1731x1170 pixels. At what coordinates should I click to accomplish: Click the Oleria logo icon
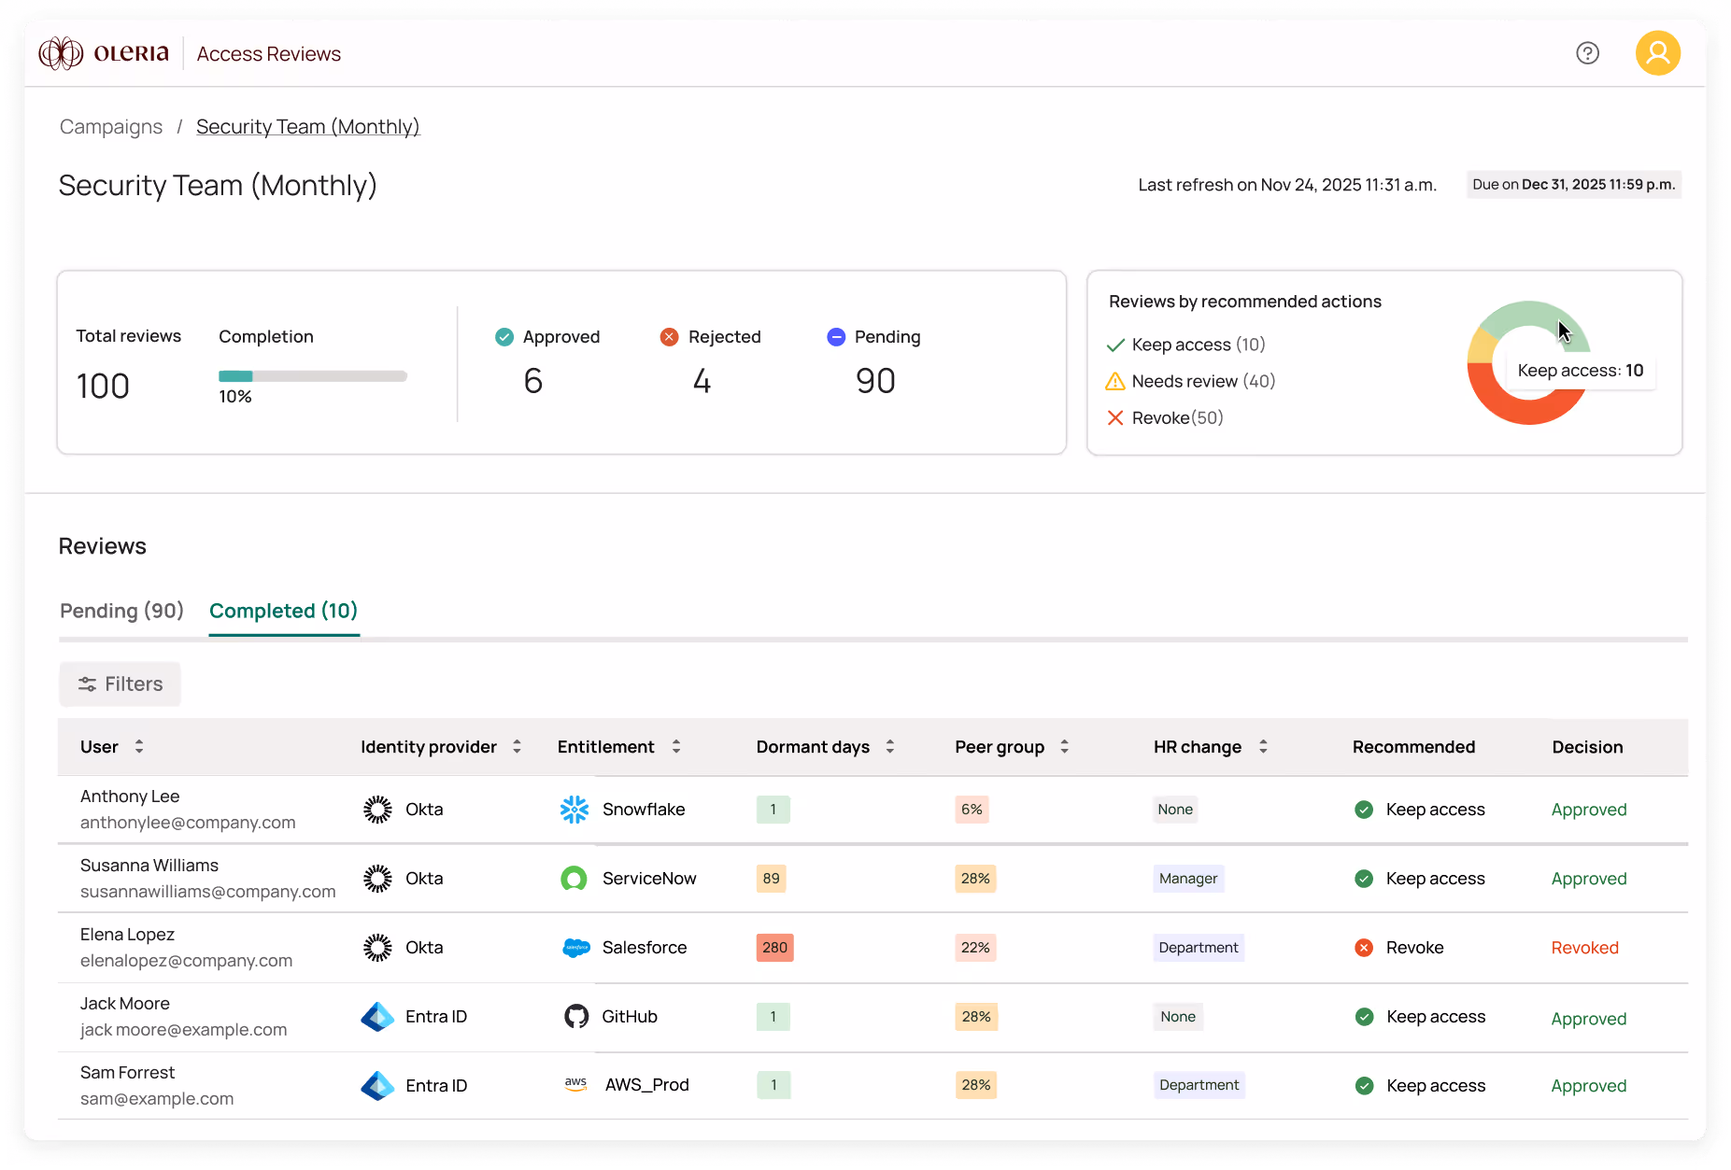61,53
